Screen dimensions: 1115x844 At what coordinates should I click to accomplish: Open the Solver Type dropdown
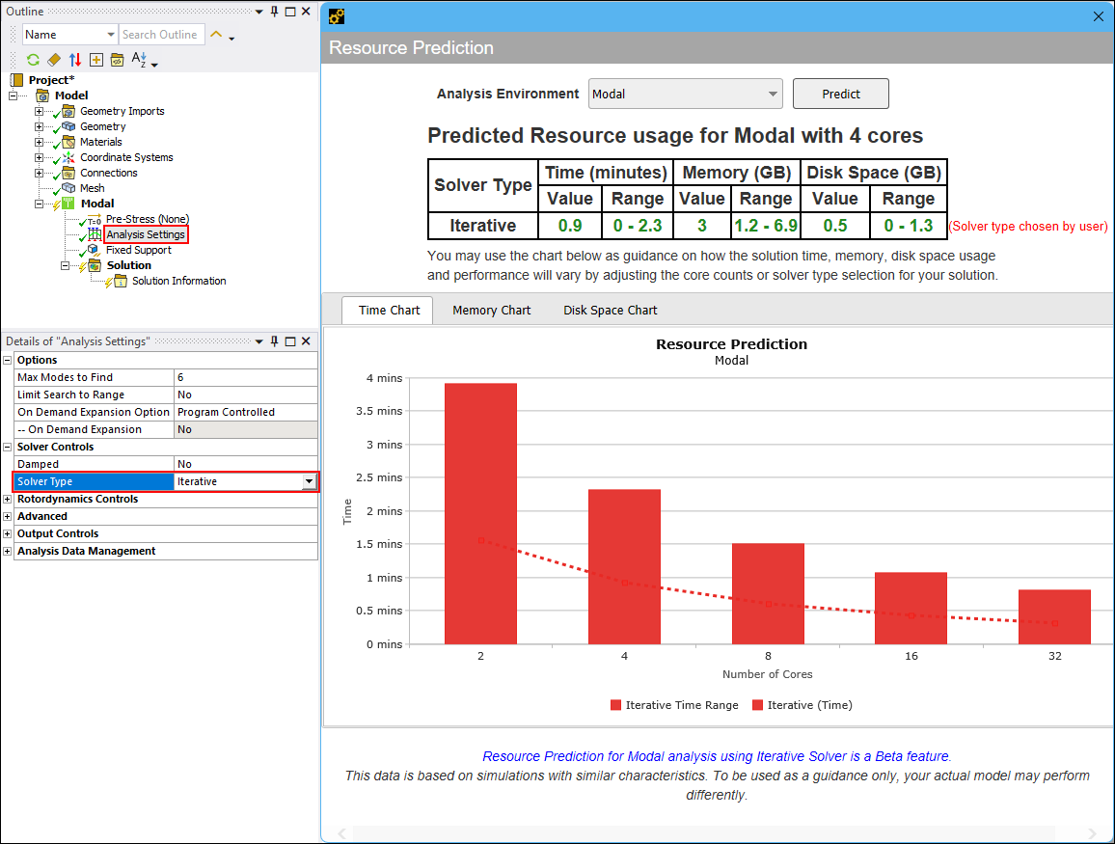pos(309,481)
